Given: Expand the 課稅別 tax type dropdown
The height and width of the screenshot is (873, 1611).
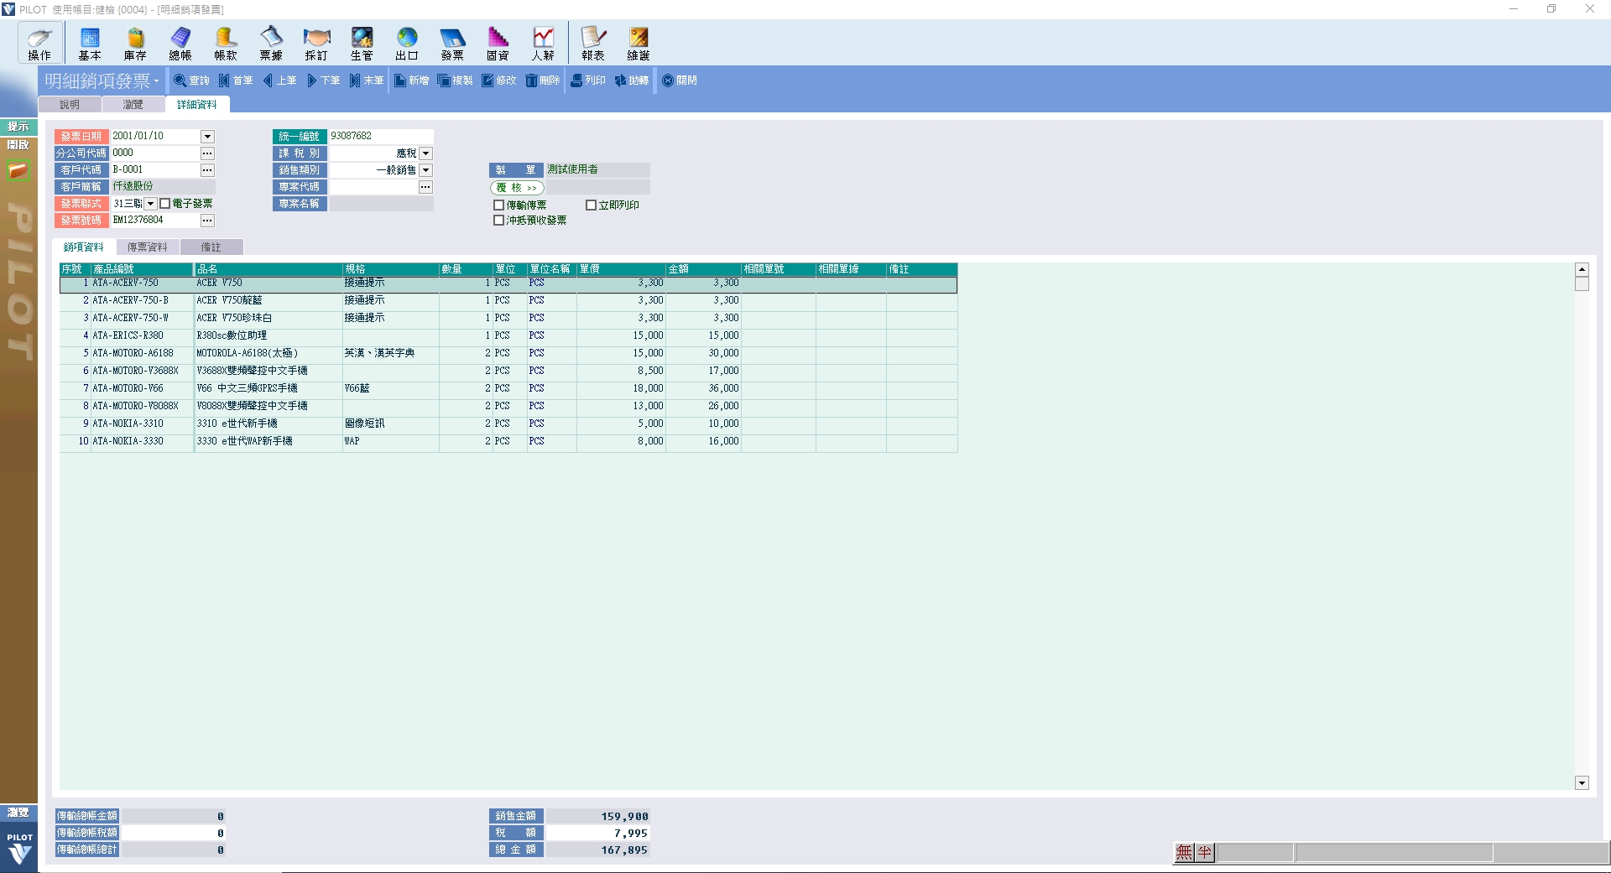Looking at the screenshot, I should tap(425, 153).
